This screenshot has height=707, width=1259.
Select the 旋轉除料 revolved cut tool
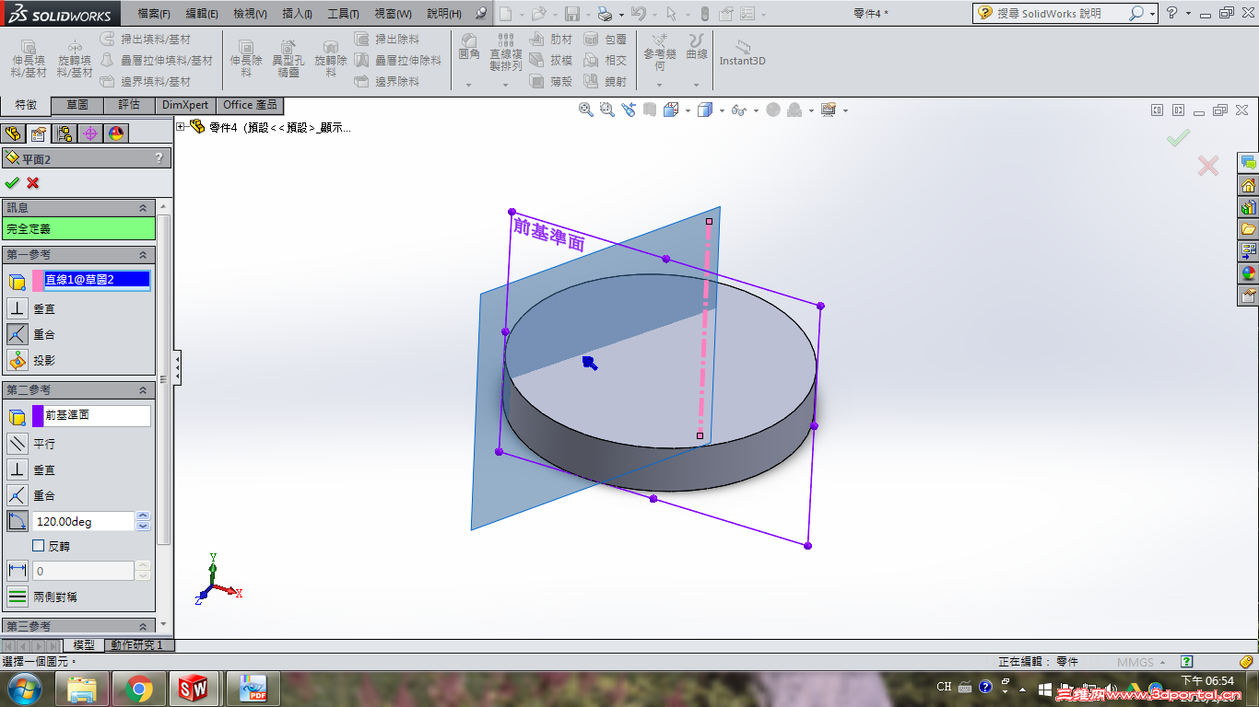pos(331,59)
